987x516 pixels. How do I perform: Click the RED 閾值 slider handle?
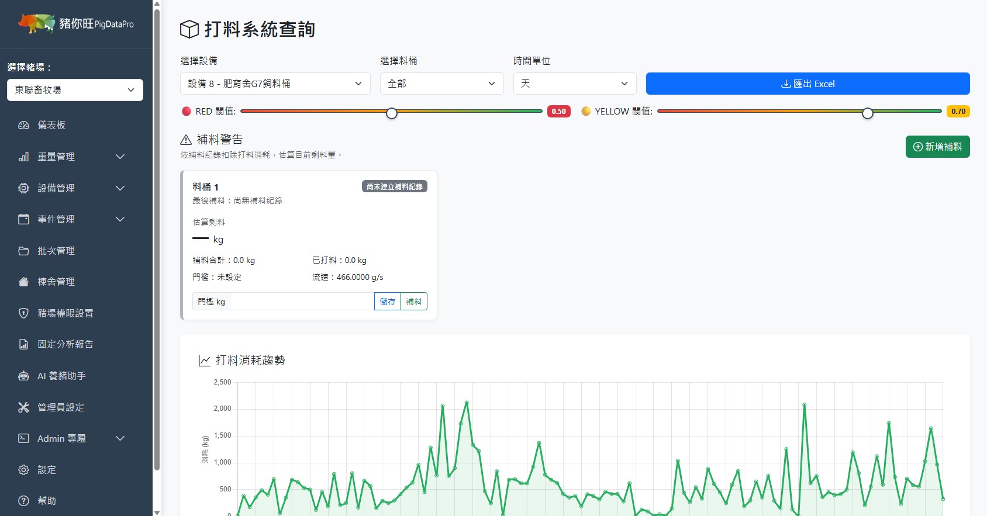click(x=392, y=113)
